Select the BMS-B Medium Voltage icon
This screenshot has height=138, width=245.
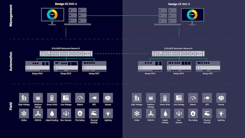[151, 98]
